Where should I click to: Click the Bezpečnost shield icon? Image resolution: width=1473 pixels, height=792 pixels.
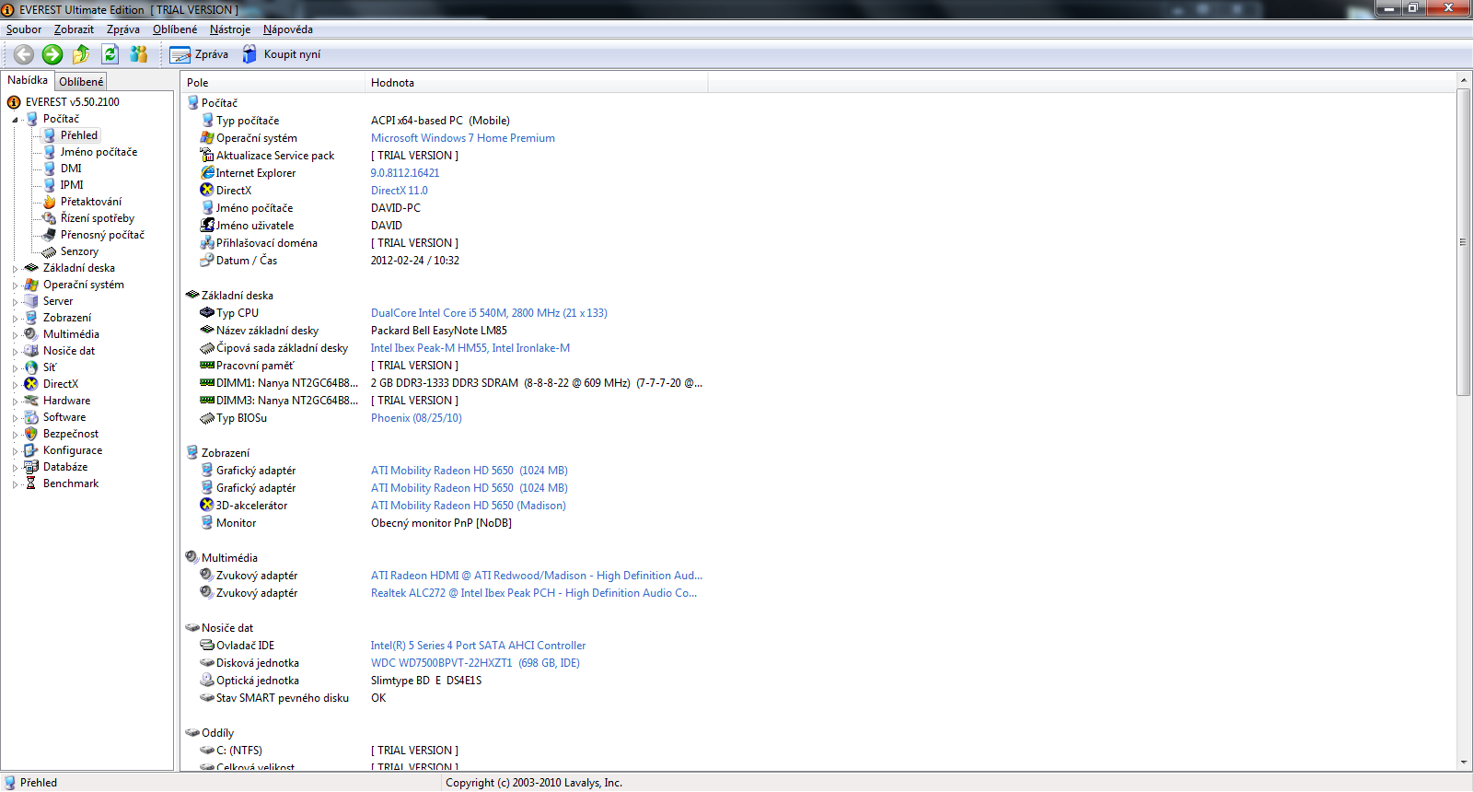tap(31, 434)
